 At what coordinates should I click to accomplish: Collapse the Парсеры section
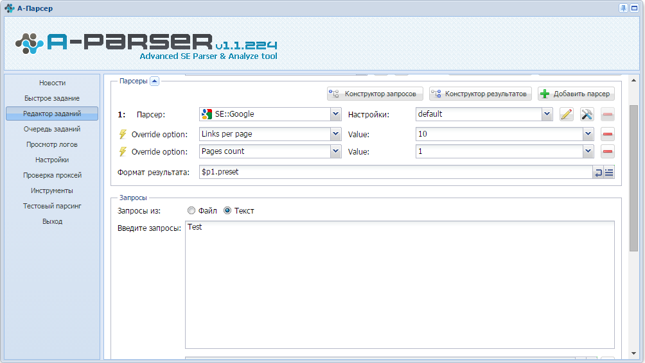(154, 81)
